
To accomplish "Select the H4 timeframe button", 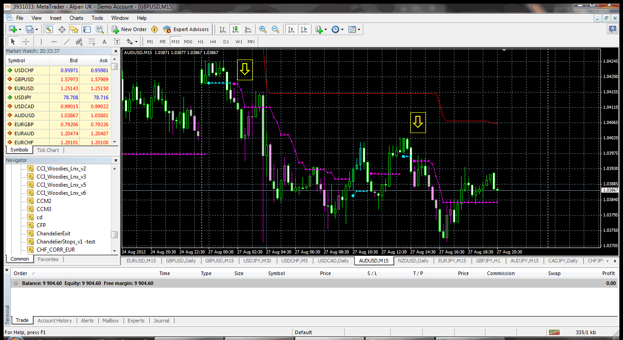I will pos(213,41).
